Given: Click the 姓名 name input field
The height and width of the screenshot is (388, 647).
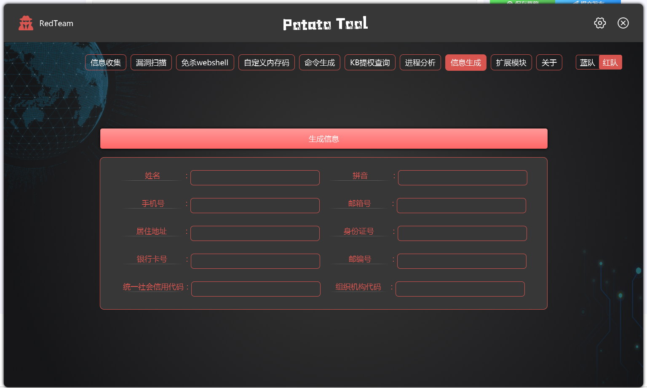Looking at the screenshot, I should click(255, 178).
